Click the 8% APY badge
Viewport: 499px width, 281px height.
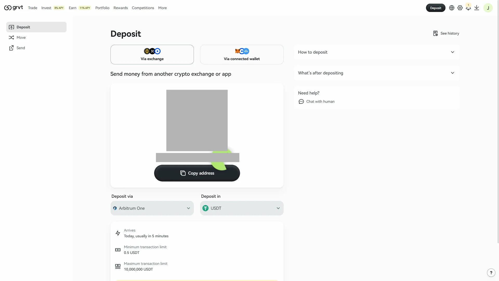pyautogui.click(x=59, y=8)
